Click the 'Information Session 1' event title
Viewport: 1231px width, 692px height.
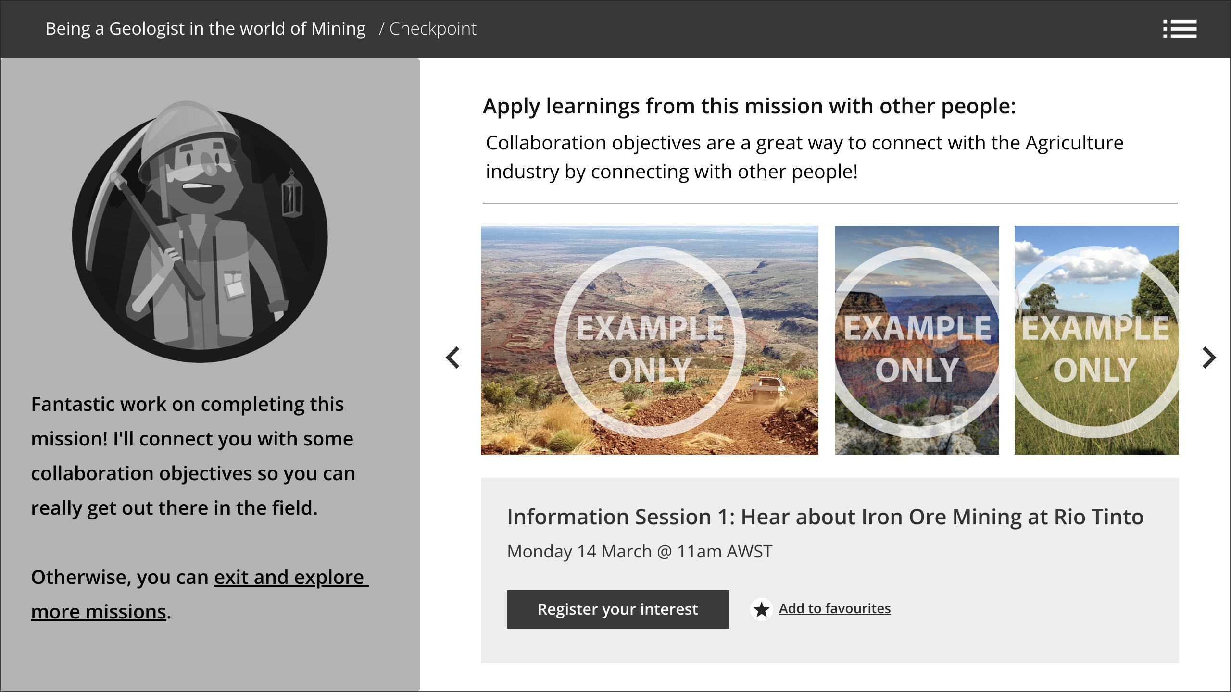tap(825, 517)
